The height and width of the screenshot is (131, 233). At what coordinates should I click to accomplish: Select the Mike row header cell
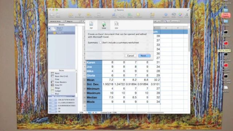coord(94,71)
